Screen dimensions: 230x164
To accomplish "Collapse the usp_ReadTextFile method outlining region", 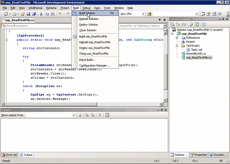I will click(7, 40).
